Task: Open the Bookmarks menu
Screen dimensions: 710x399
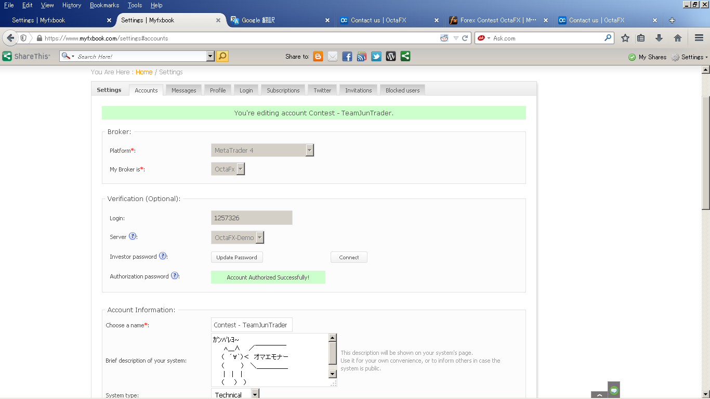Action: [x=104, y=5]
